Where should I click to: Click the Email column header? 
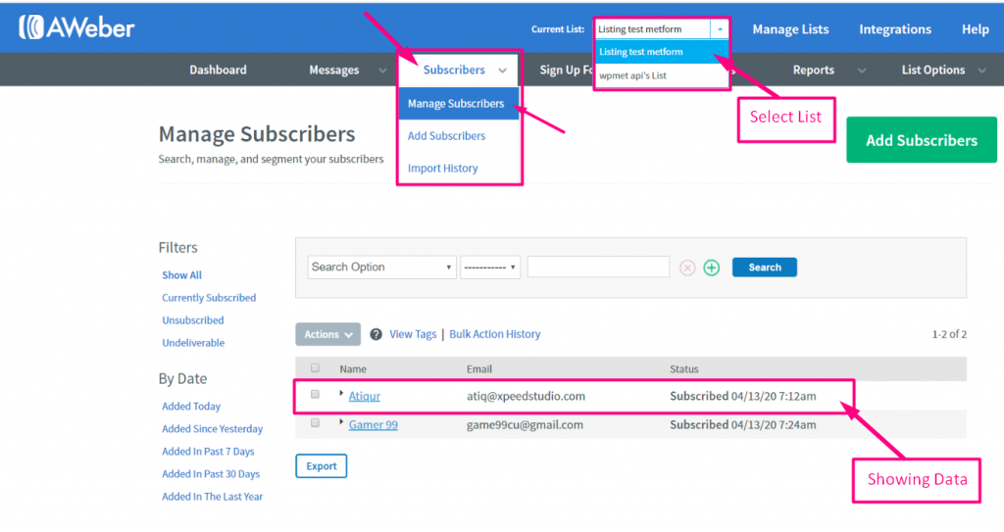pos(478,369)
